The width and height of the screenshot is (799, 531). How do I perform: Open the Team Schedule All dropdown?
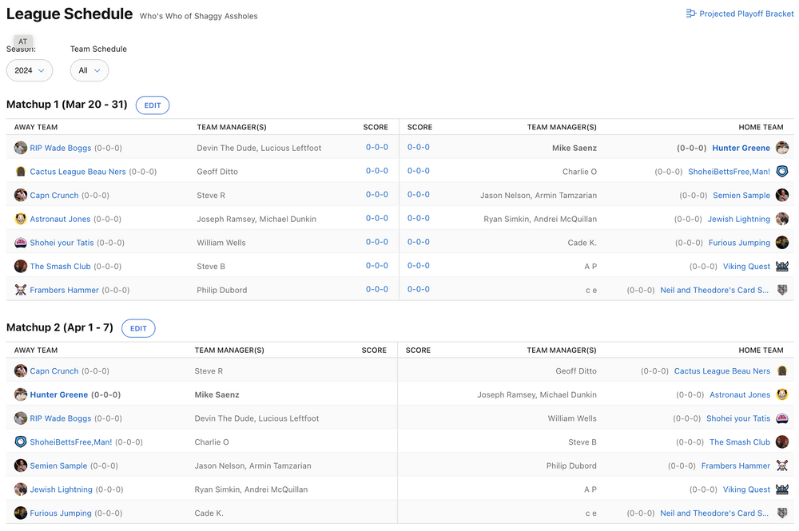[89, 70]
